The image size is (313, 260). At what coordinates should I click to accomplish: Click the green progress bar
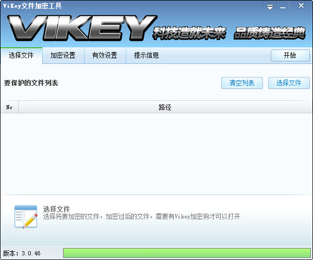tap(187, 253)
